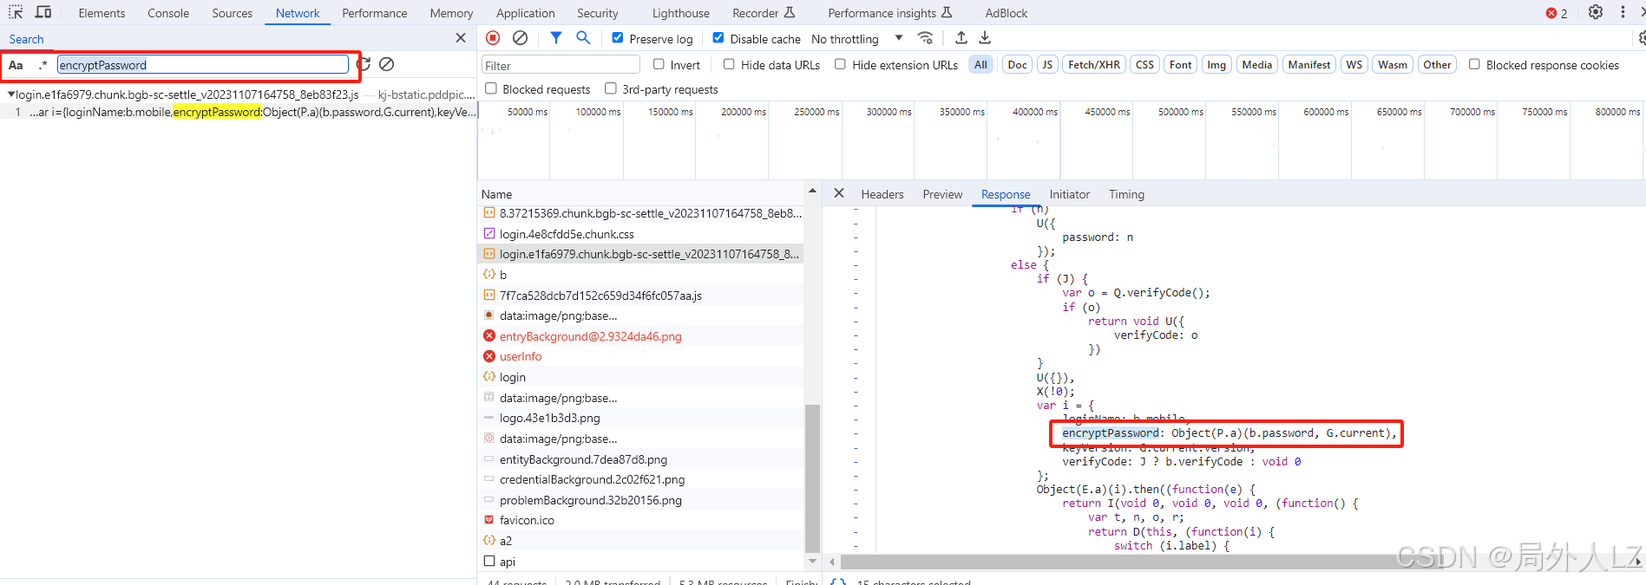The image size is (1646, 585).
Task: Switch to the Application tab
Action: point(526,13)
